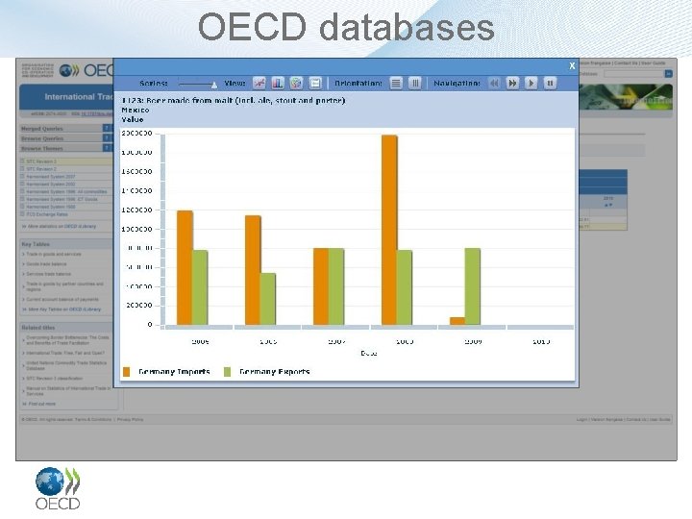Select the pie chart view icon

click(x=297, y=83)
